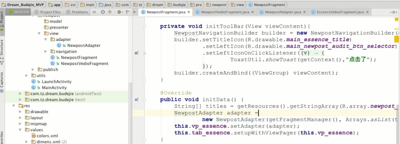The image size is (400, 144).
Task: Expand com.tz.dream.budejie (androidTest) node
Action: pyautogui.click(x=20, y=94)
